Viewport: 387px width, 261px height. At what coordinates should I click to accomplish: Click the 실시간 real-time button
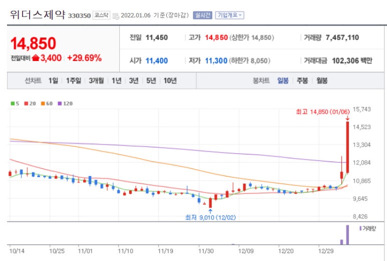click(202, 15)
